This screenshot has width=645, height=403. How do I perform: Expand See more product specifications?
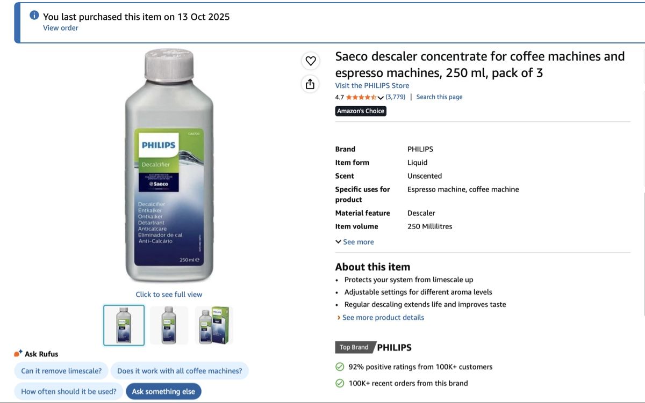[x=355, y=242]
